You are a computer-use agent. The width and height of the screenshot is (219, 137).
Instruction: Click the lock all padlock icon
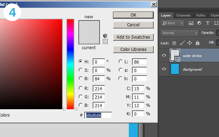(x=198, y=43)
